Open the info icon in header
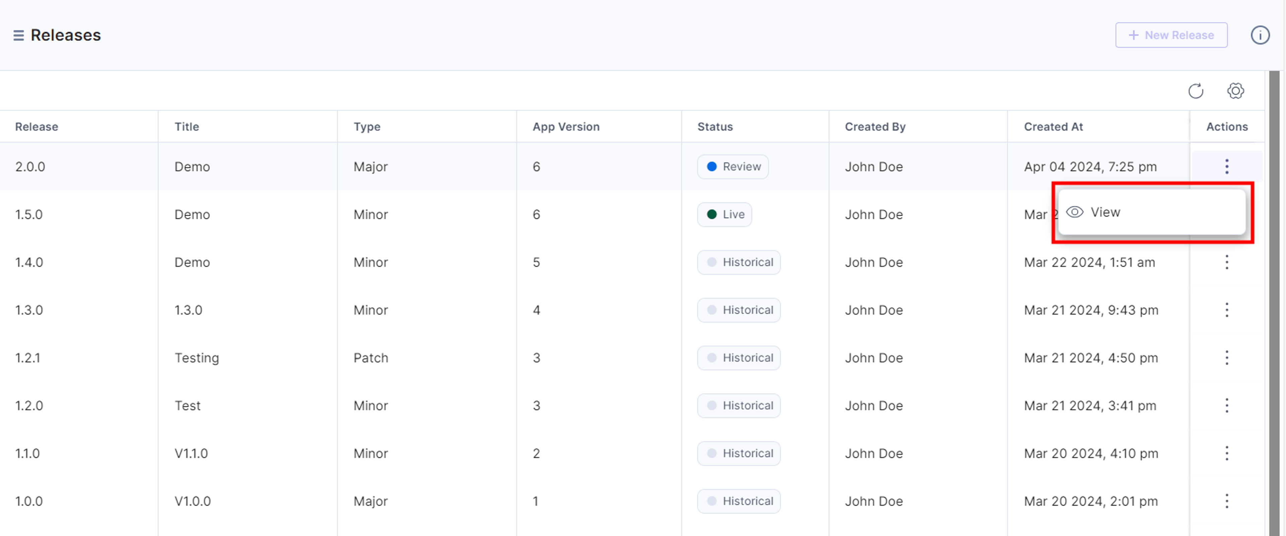Screen dimensions: 1286x536 [1260, 35]
